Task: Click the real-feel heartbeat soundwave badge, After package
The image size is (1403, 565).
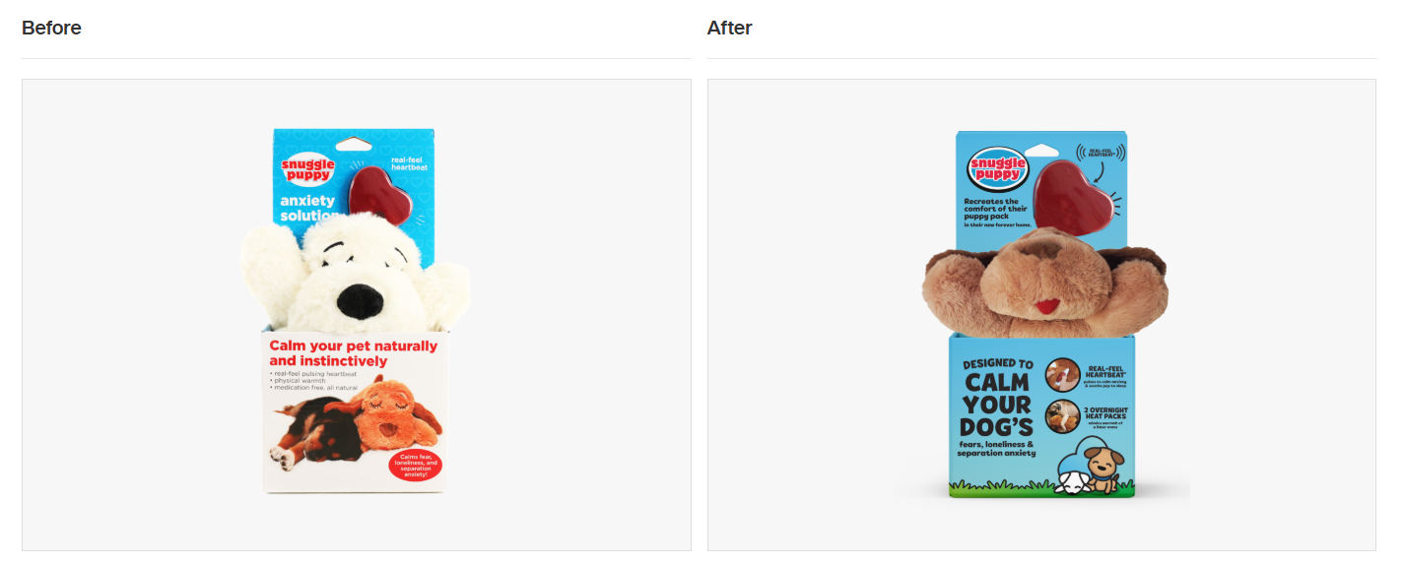Action: [x=1101, y=154]
